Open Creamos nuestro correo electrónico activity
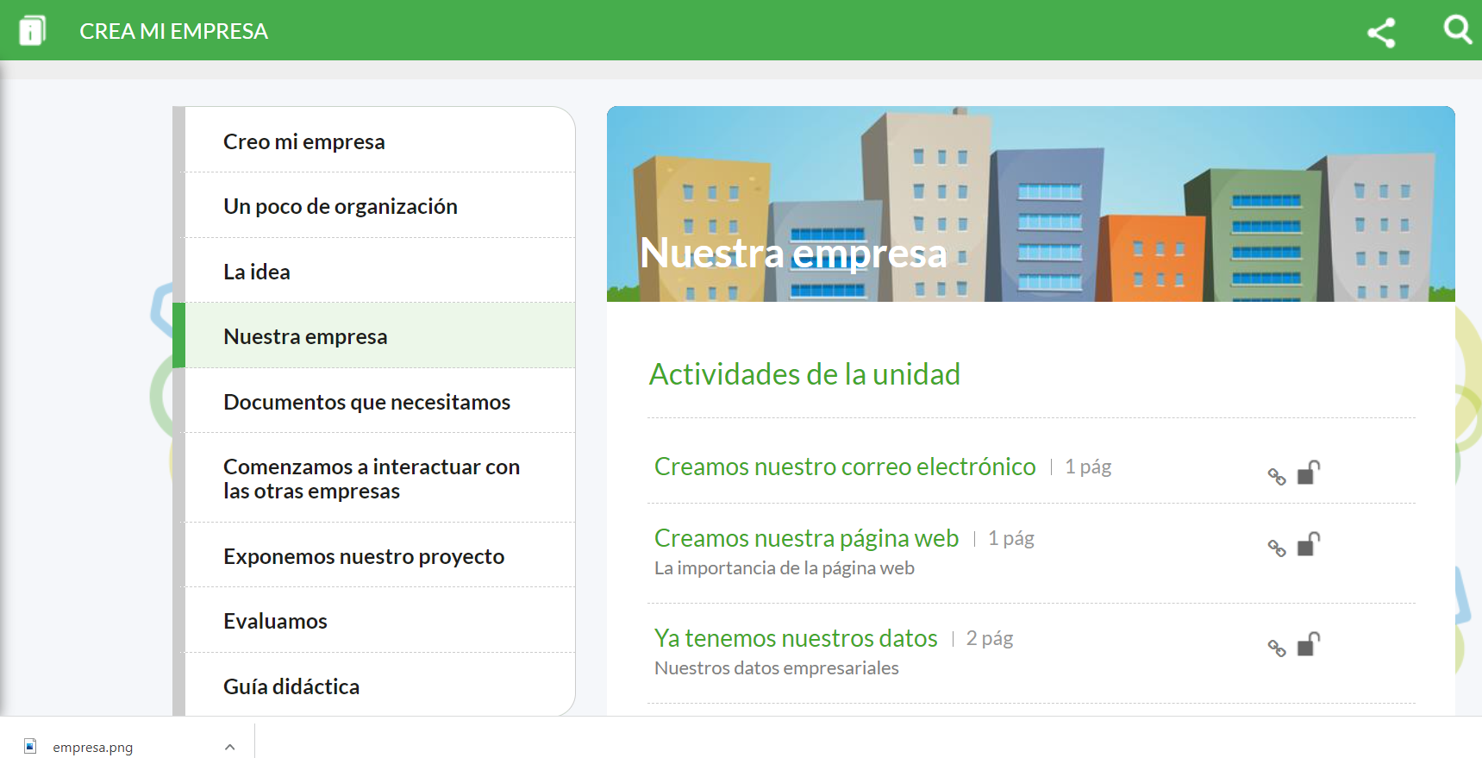 tap(845, 467)
